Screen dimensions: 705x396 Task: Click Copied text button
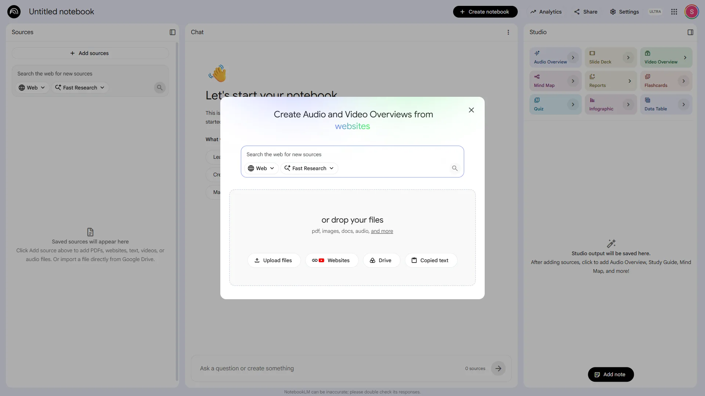coord(430,260)
